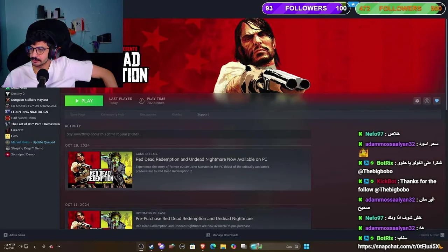
Task: Open 'Pre-Purchase Red Dead Redemption' headline
Action: [x=194, y=218]
